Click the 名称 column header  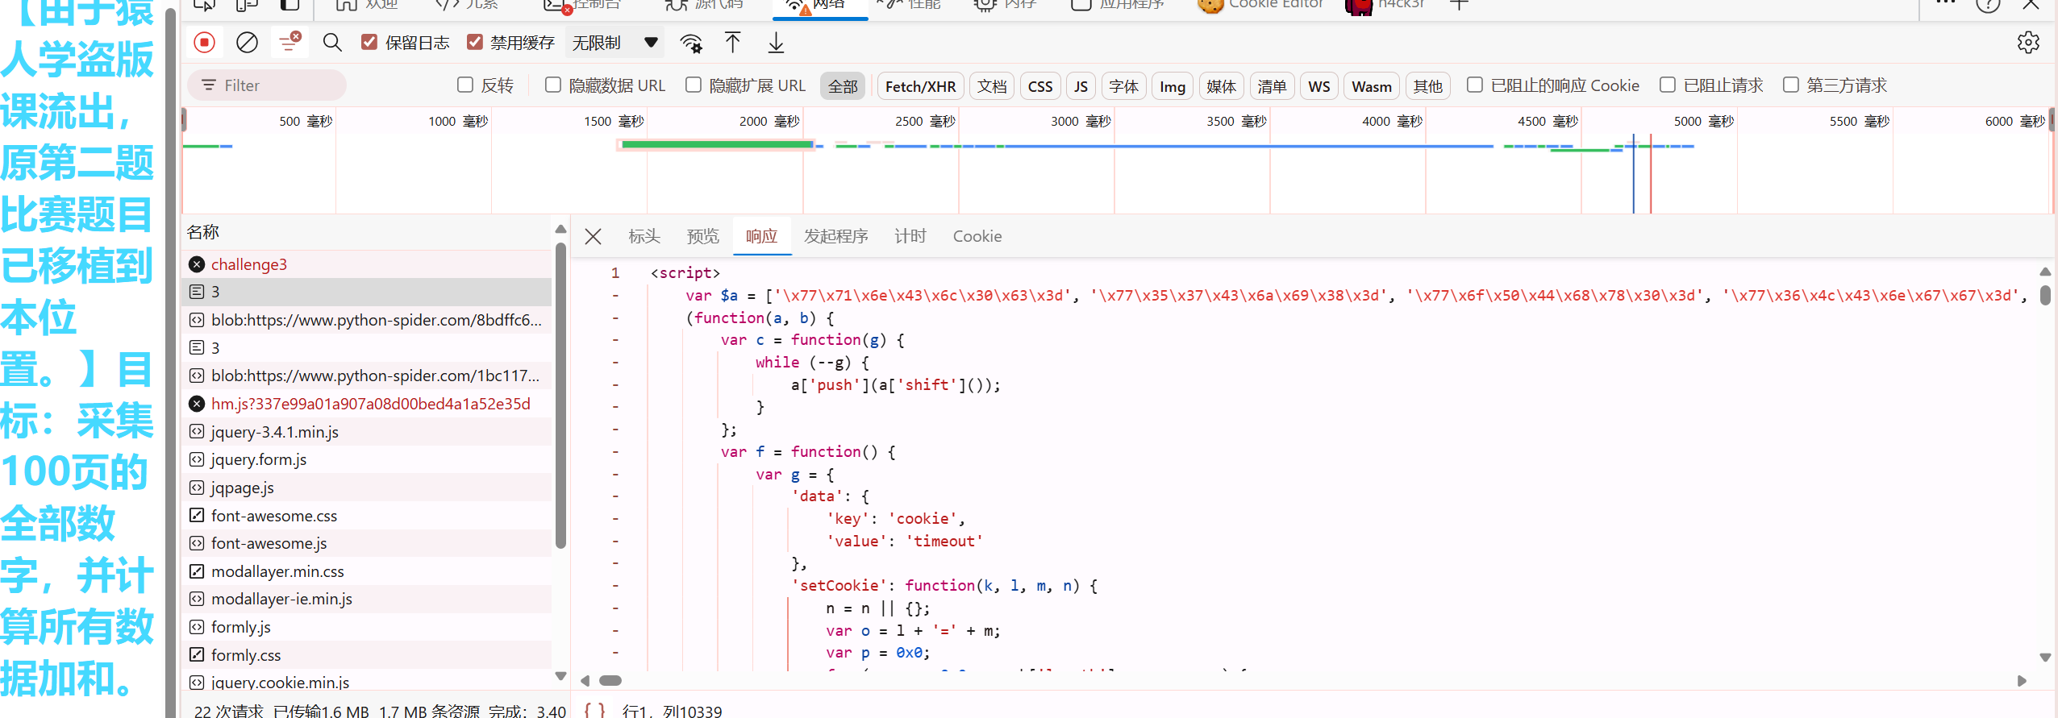coord(203,232)
